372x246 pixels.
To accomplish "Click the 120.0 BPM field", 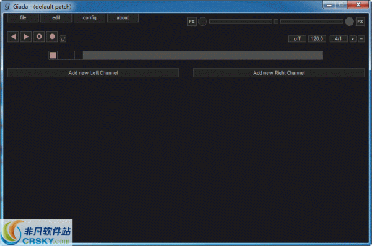I will 317,39.
